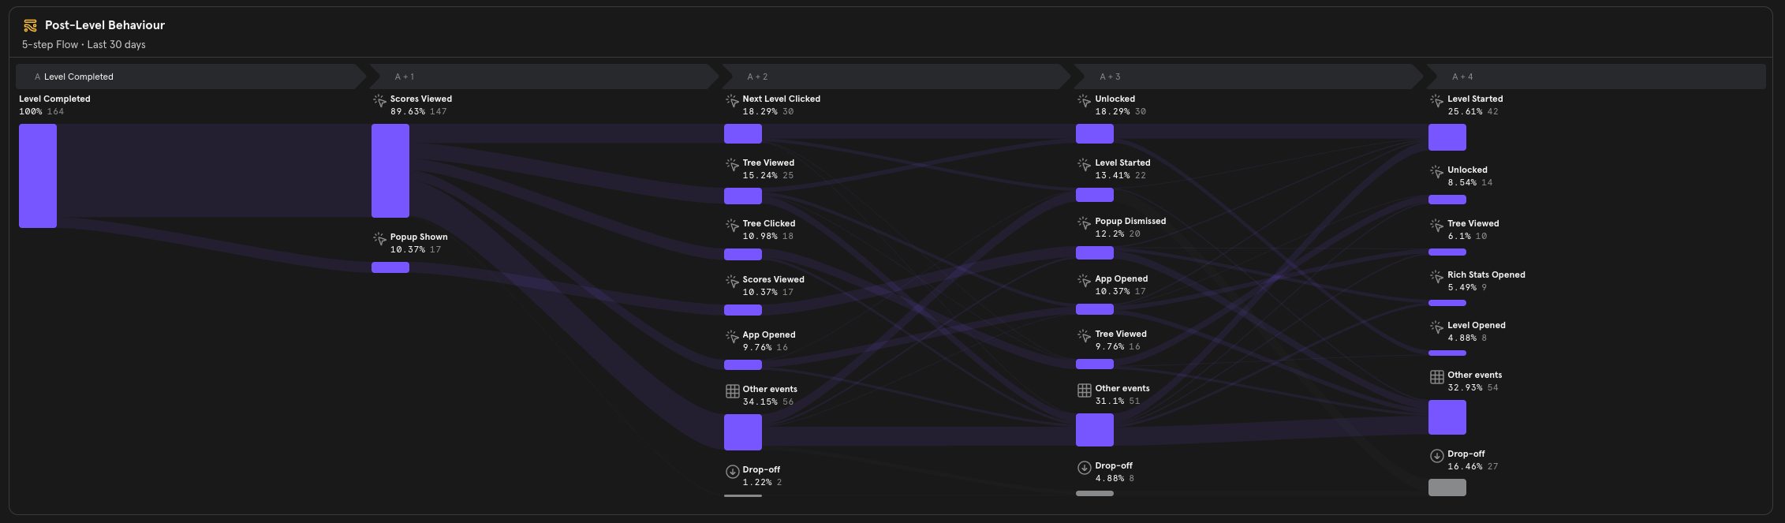Screen dimensions: 1785x523
Task: Select the A + 4 step header
Action: coord(1596,77)
